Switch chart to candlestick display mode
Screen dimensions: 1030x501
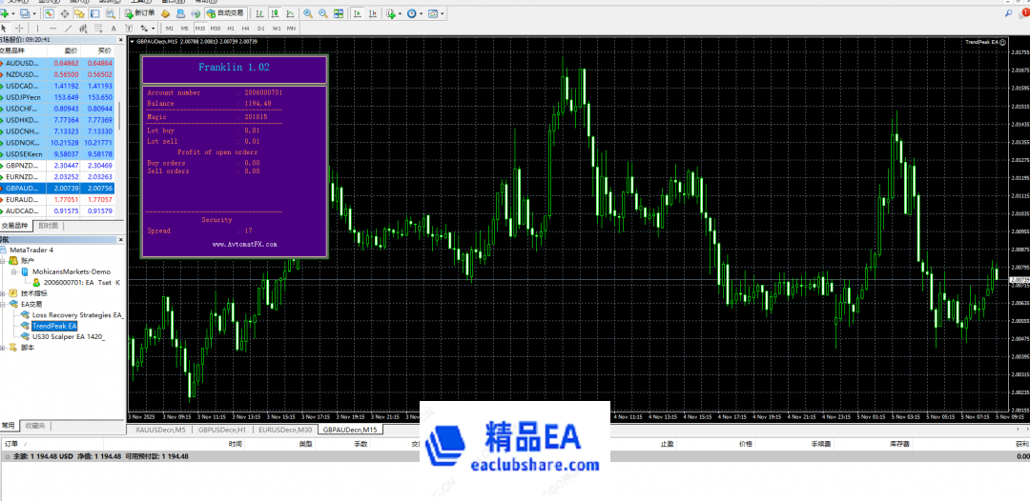click(274, 13)
